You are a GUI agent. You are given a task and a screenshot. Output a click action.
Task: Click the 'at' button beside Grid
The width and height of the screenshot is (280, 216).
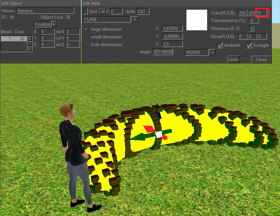click(103, 11)
